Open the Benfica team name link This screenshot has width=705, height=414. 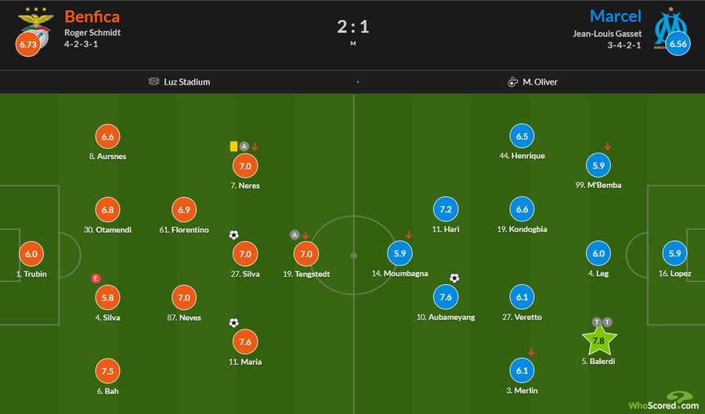point(92,16)
